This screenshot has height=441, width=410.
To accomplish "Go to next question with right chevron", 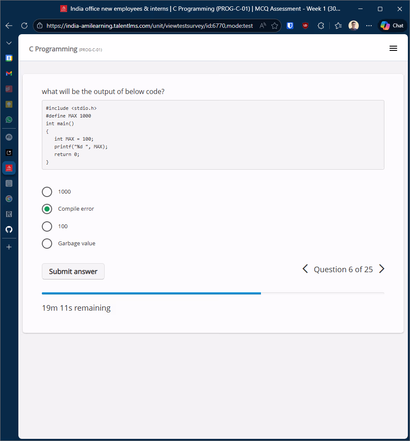I will [382, 269].
